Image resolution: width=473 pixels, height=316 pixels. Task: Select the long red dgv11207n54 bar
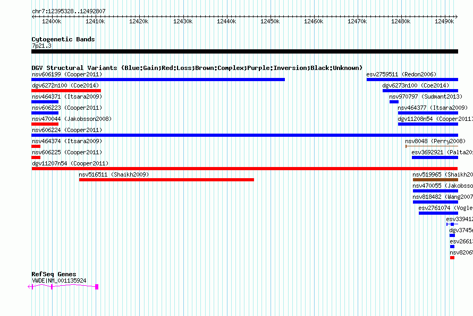point(244,169)
